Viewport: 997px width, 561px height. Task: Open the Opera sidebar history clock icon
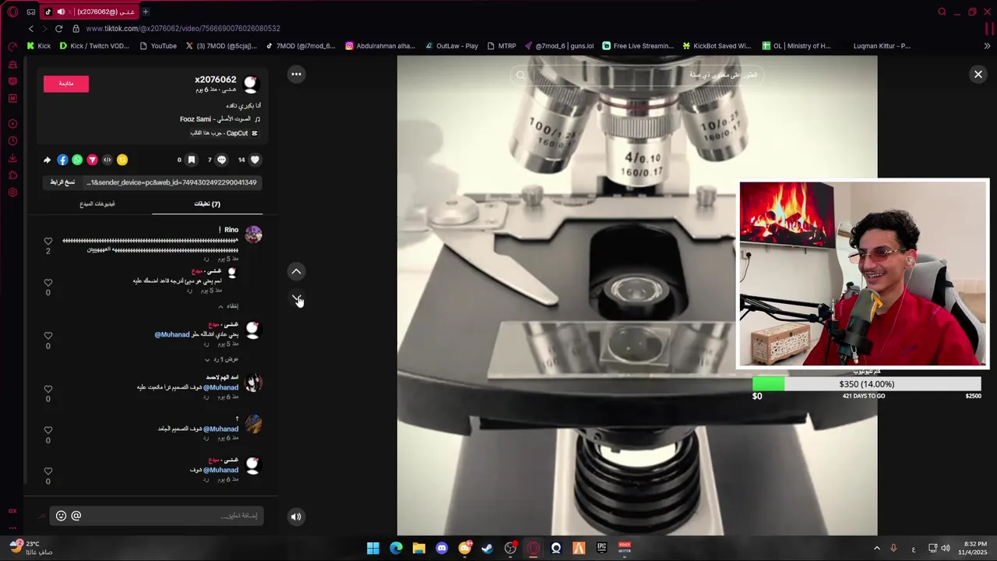[x=12, y=141]
